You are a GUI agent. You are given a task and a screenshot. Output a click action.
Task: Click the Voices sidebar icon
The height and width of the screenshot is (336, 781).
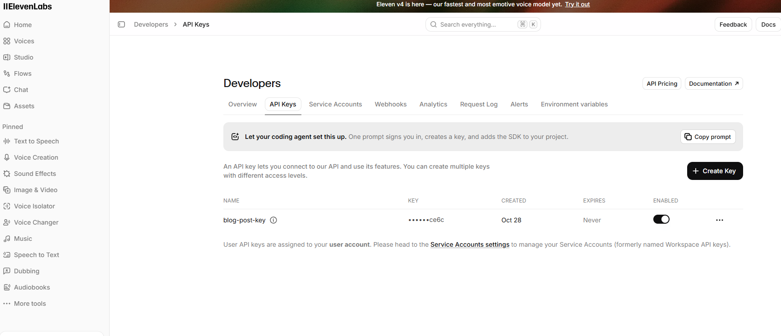point(7,41)
